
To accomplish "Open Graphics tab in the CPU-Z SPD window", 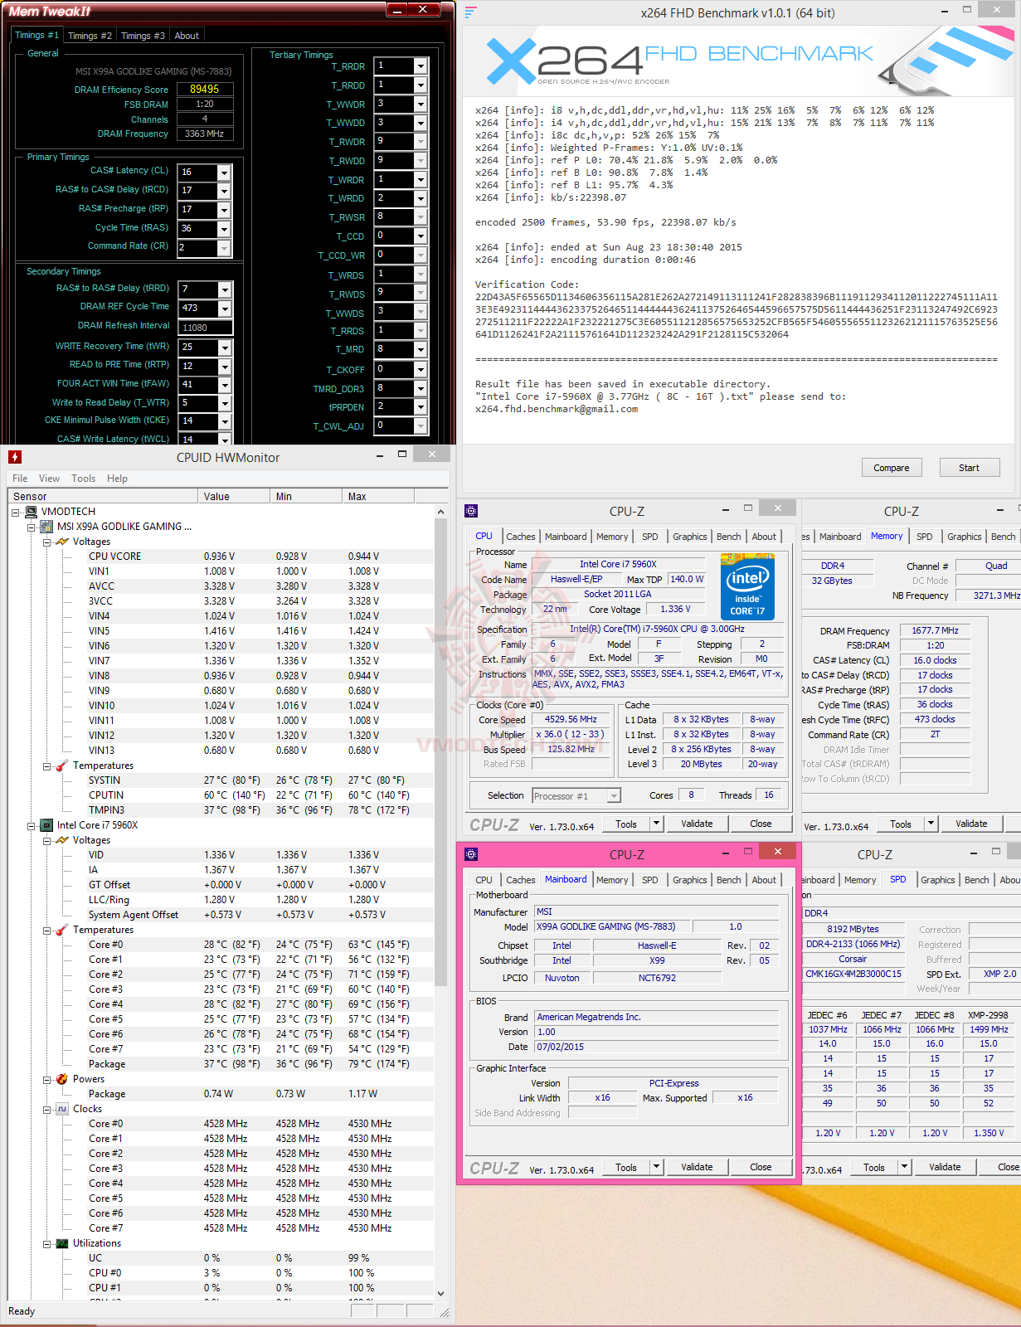I will click(x=937, y=880).
